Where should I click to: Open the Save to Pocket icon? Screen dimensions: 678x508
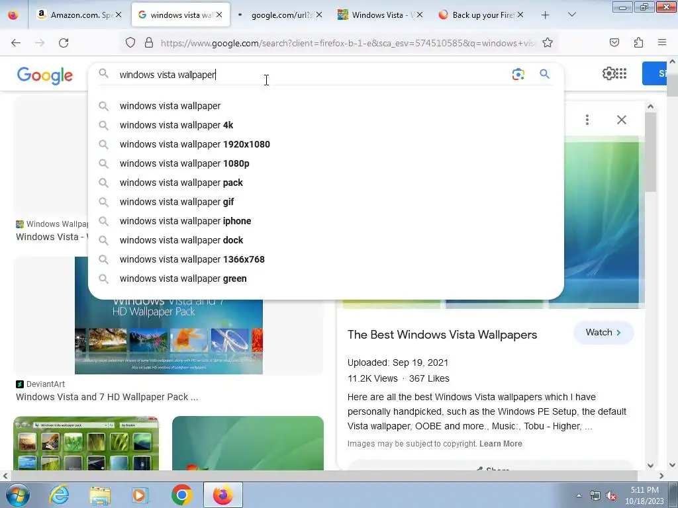tap(614, 42)
